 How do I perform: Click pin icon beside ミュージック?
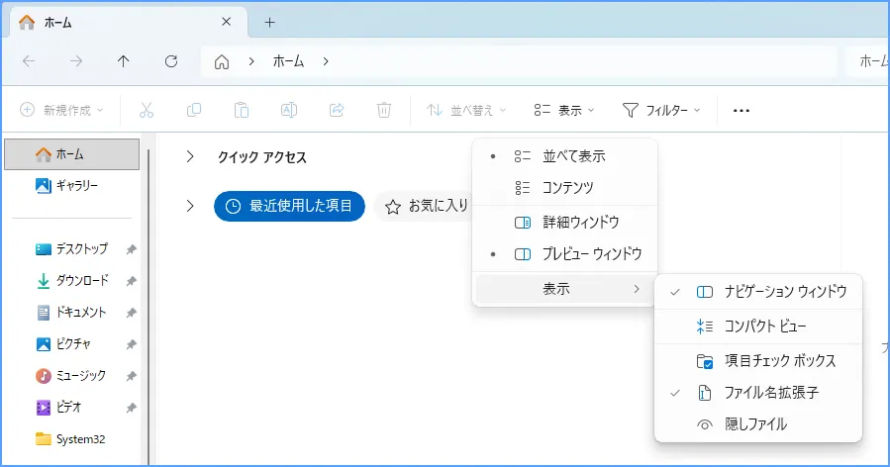(131, 376)
